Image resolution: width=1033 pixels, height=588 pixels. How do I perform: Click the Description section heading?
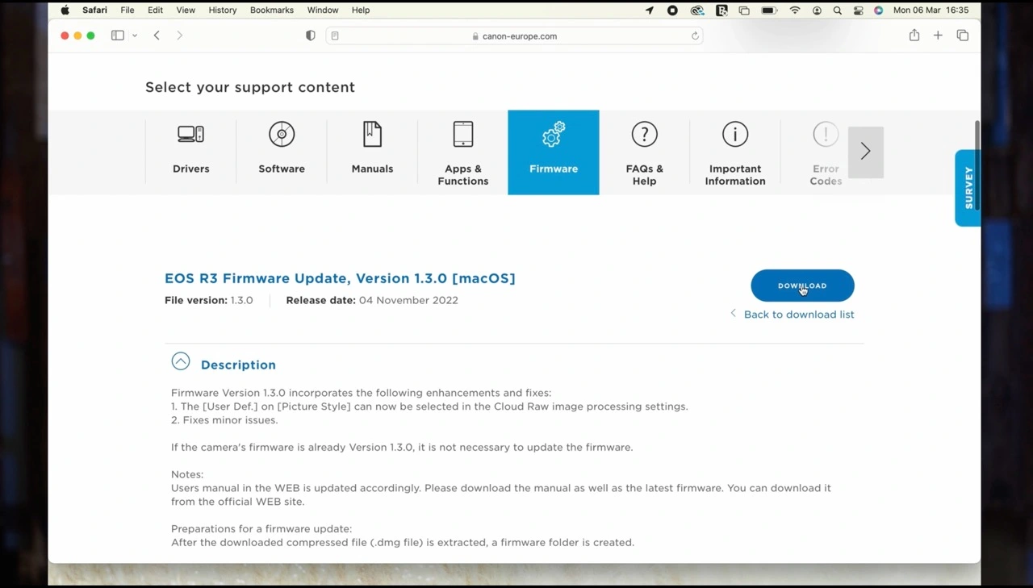point(238,365)
